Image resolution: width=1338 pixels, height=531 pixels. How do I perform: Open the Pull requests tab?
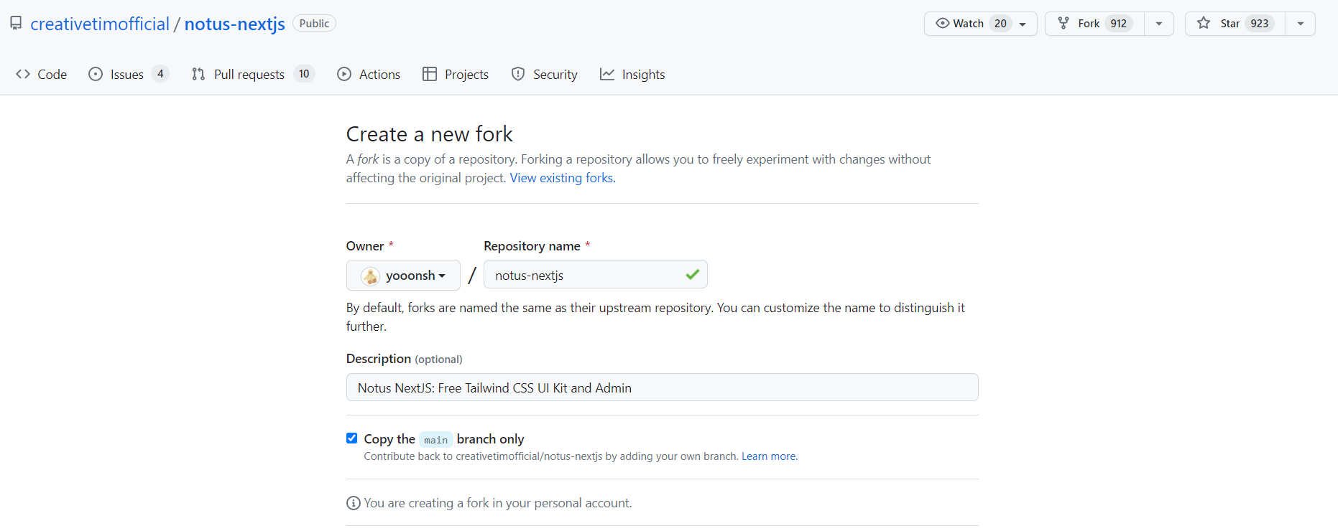click(253, 75)
